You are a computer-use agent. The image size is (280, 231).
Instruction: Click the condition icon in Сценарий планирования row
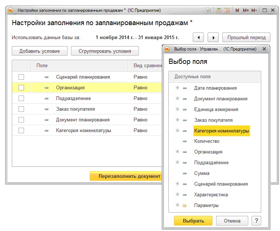click(x=47, y=77)
